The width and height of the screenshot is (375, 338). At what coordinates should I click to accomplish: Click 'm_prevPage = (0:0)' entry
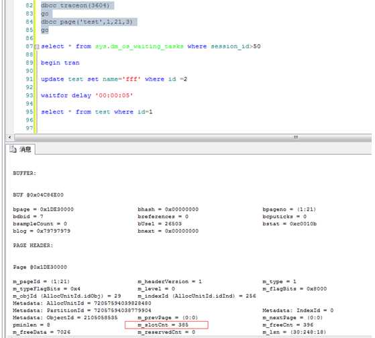point(168,318)
